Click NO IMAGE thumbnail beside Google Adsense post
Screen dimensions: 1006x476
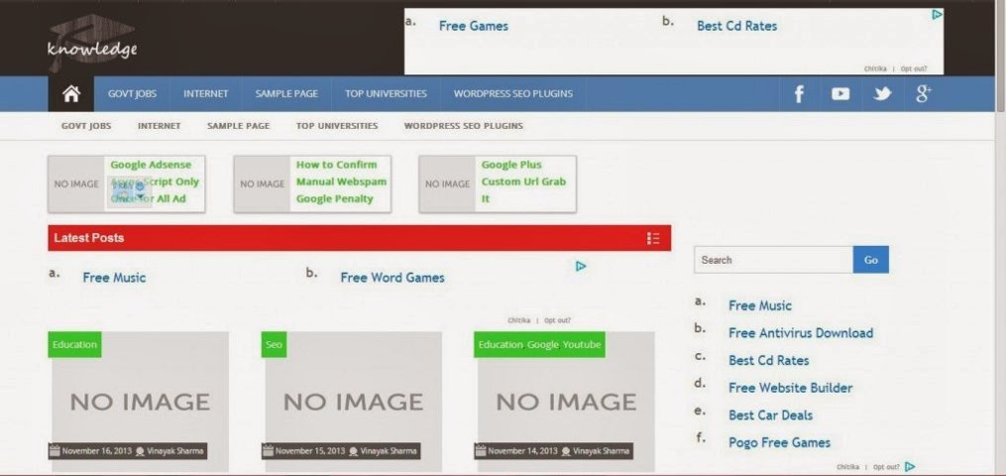click(x=76, y=184)
